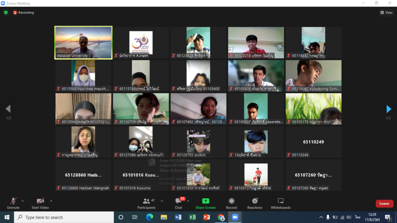
Task: Unmute the microphone
Action: tap(13, 201)
